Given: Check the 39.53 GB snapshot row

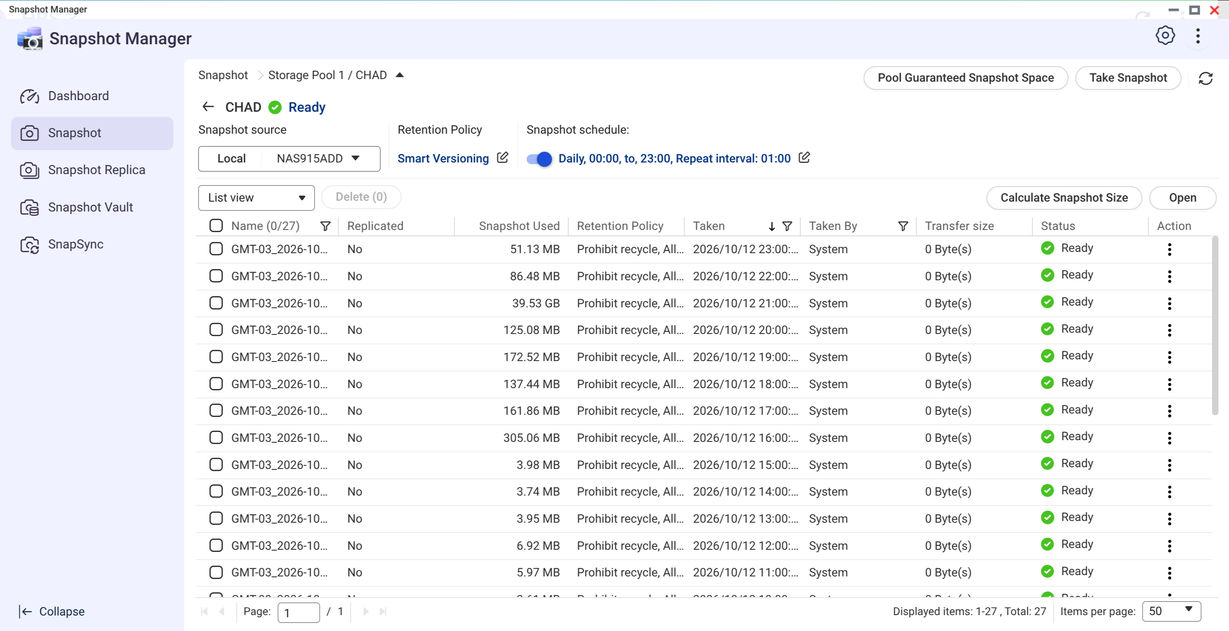Looking at the screenshot, I should point(216,303).
